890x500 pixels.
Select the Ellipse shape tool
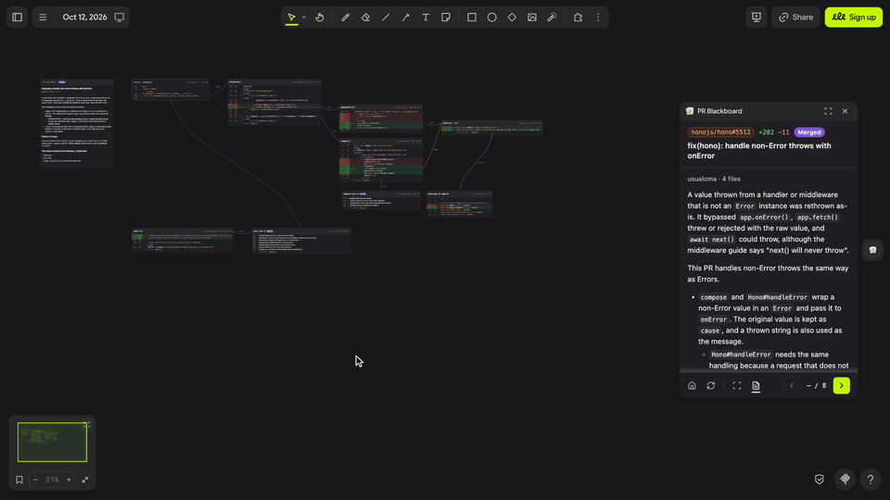(491, 17)
